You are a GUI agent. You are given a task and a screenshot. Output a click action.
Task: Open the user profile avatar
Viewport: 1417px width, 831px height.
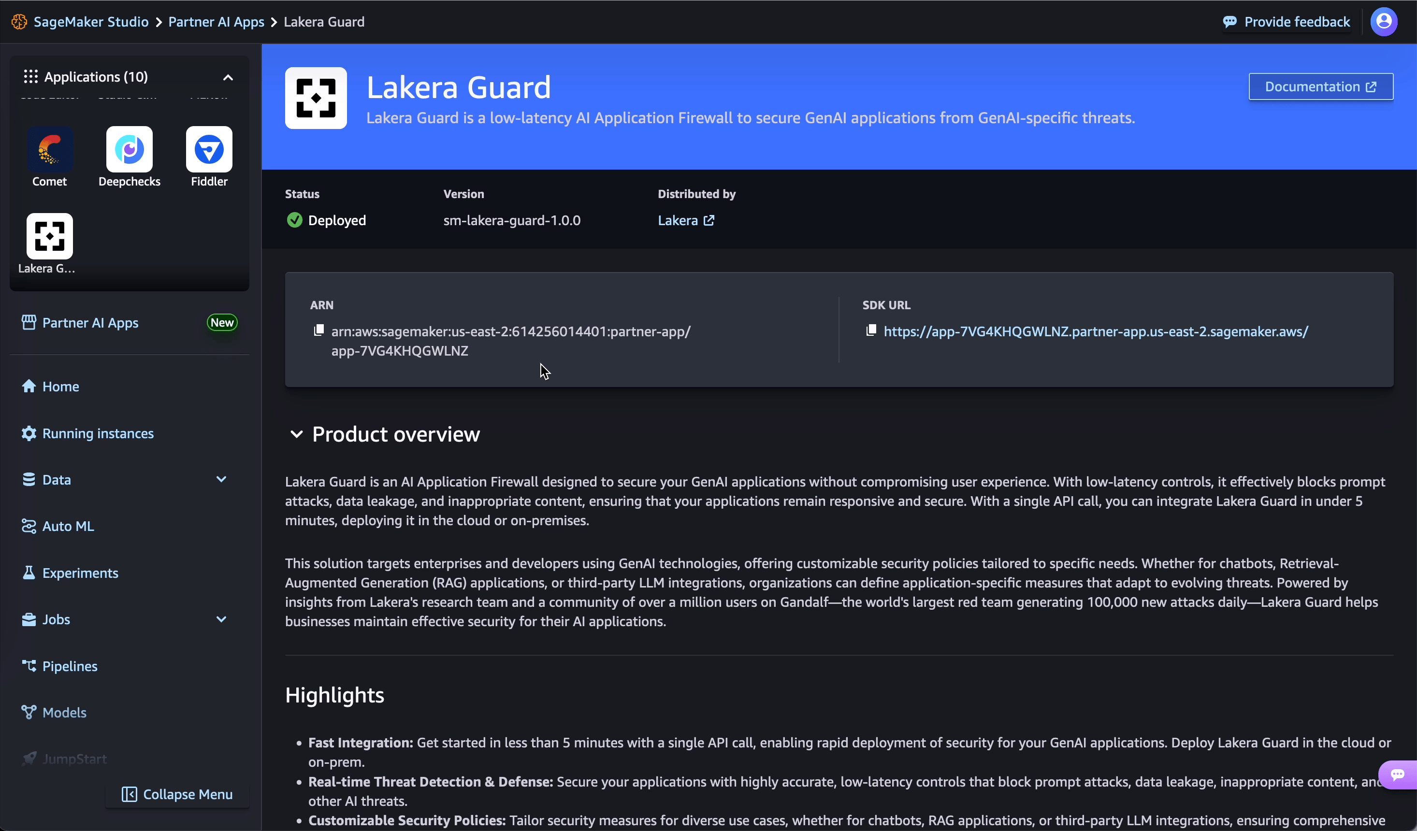1383,22
